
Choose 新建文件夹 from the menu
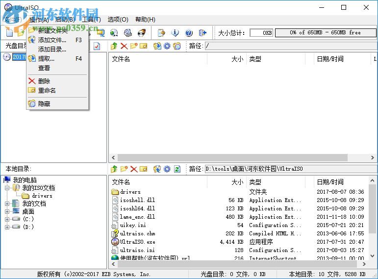click(x=57, y=30)
